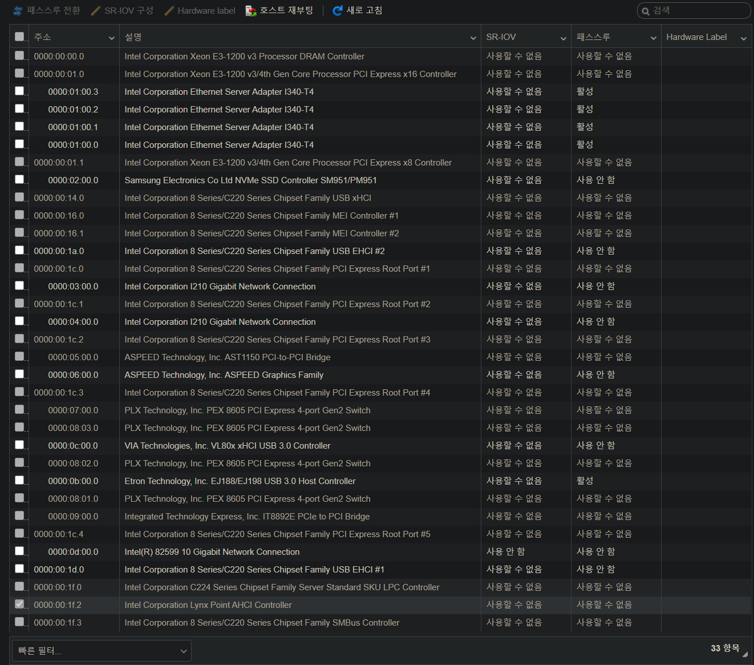Click Lynx Point AHCI Controller description
The image size is (754, 665).
point(208,605)
